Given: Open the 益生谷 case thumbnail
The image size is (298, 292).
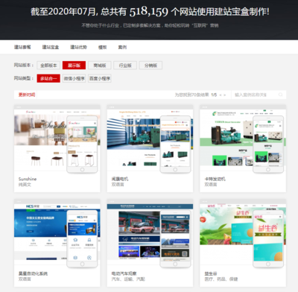Looking at the screenshot, I should click(x=243, y=234).
